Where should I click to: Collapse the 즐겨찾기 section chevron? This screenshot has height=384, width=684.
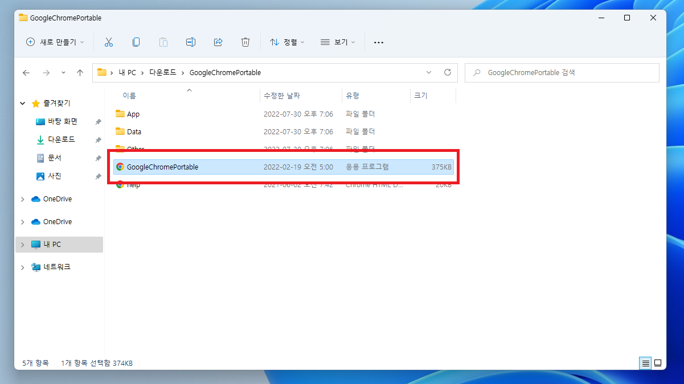(x=23, y=104)
